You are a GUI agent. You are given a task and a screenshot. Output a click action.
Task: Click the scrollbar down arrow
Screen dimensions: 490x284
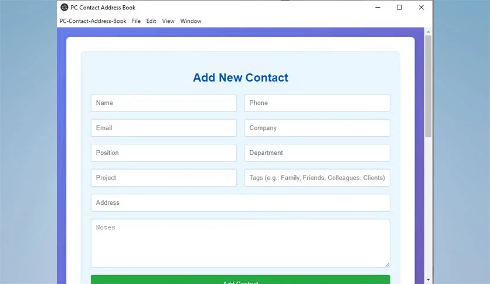point(428,280)
